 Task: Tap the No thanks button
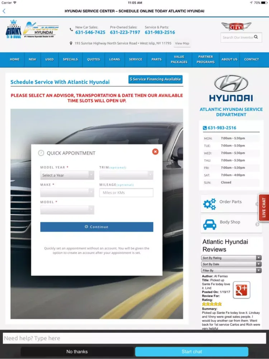click(77, 351)
